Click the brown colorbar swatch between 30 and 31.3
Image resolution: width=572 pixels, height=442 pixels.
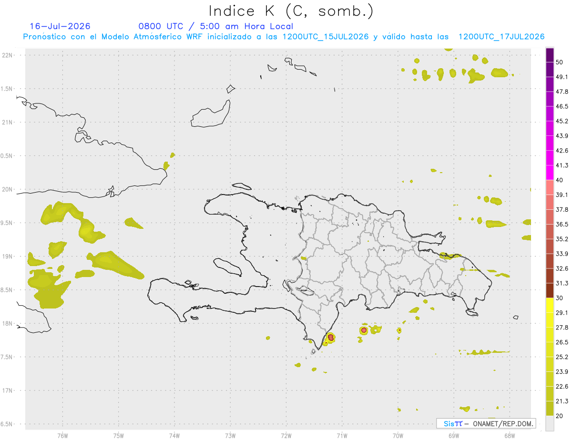pyautogui.click(x=550, y=291)
